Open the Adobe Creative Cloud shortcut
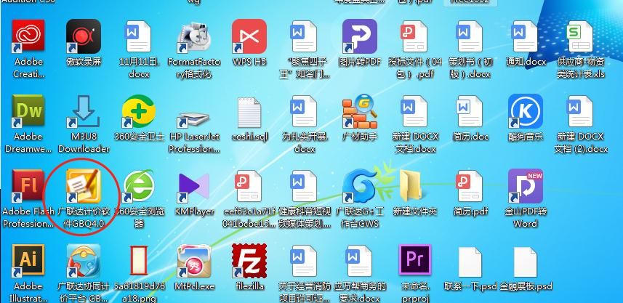The width and height of the screenshot is (623, 303). [x=28, y=38]
